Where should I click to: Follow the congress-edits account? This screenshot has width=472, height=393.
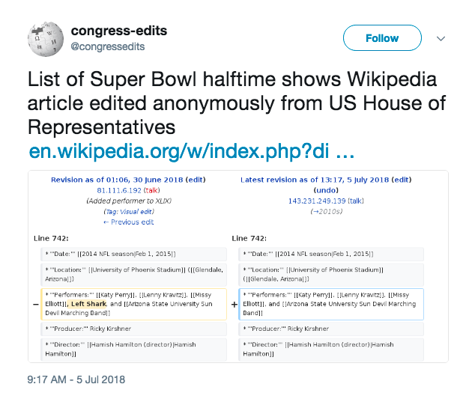pyautogui.click(x=382, y=38)
